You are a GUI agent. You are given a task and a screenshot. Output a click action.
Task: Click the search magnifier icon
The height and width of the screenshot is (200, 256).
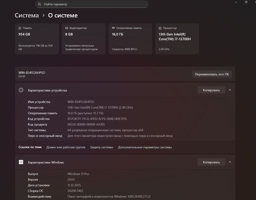[39, 4]
